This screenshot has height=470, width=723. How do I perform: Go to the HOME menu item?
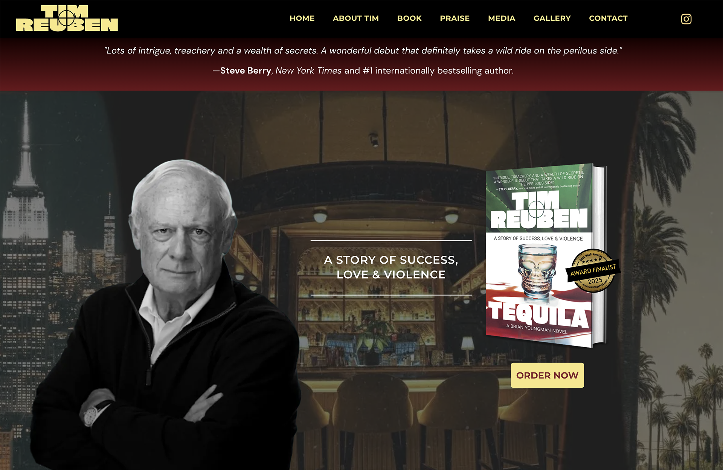302,18
